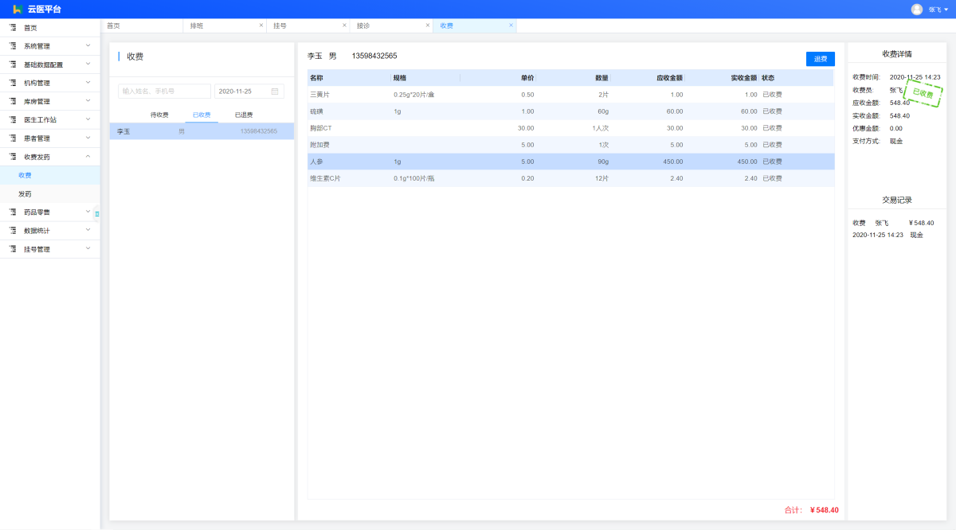Click the name or phone search field

164,92
